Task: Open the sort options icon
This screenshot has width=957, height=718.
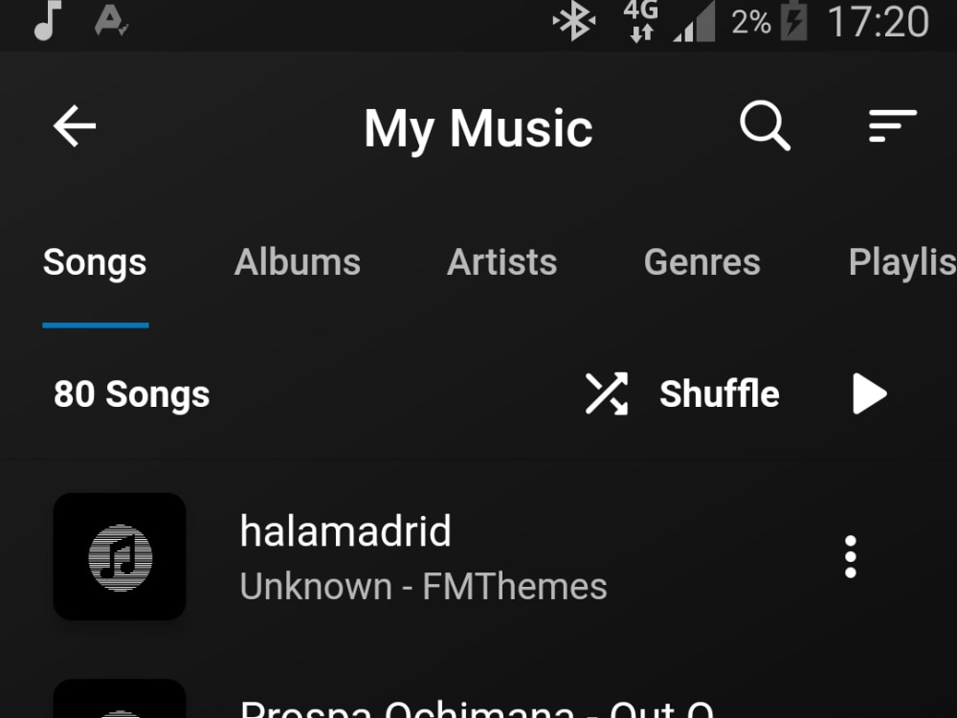Action: (892, 125)
